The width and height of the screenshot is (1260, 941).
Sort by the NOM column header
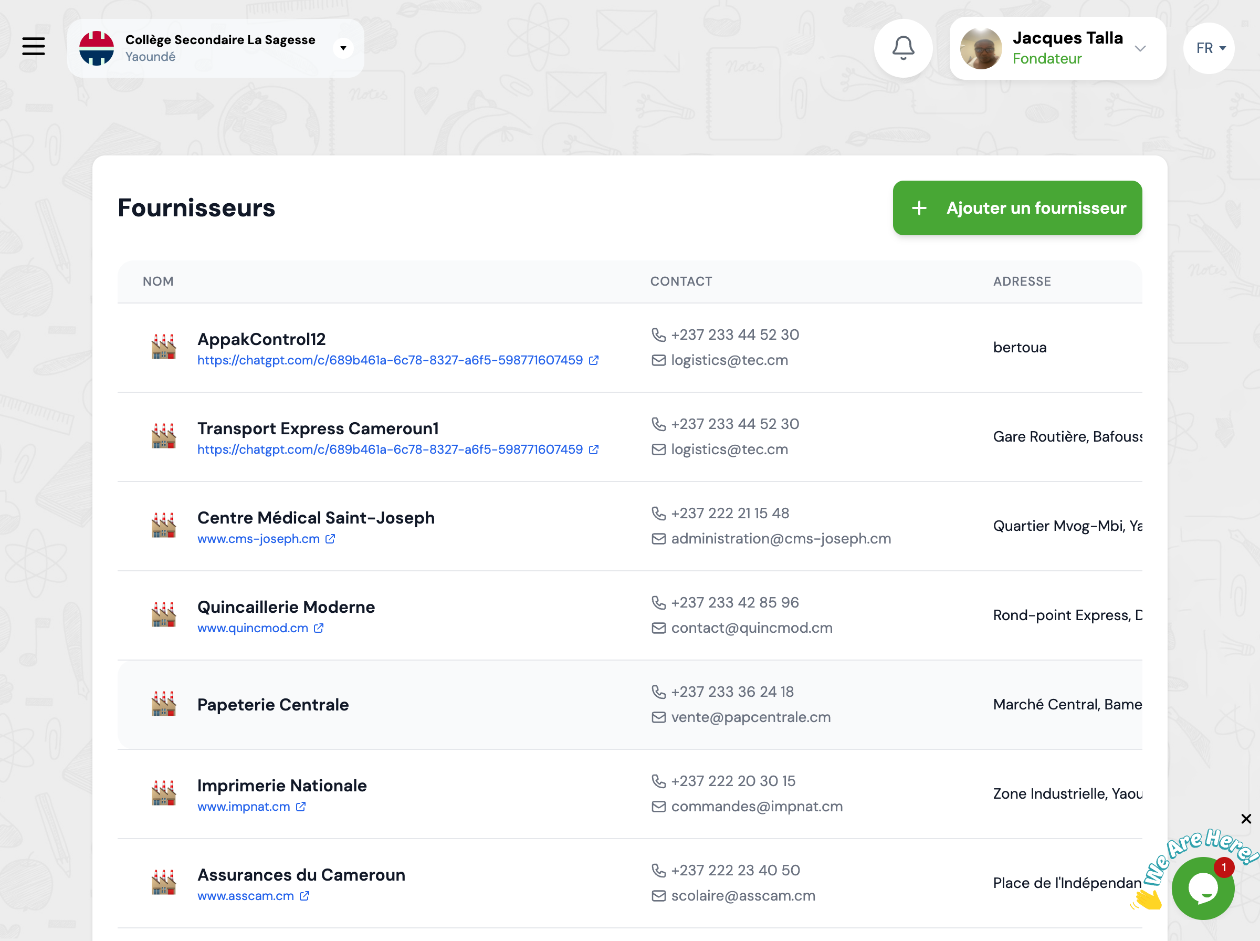157,281
